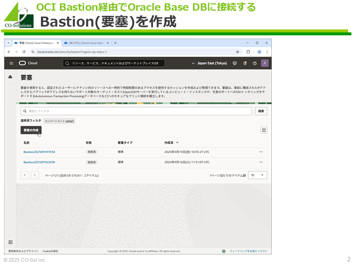Viewport: 354px width, 265px height.
Task: Click the browser address bar URL
Action: [x=72, y=52]
